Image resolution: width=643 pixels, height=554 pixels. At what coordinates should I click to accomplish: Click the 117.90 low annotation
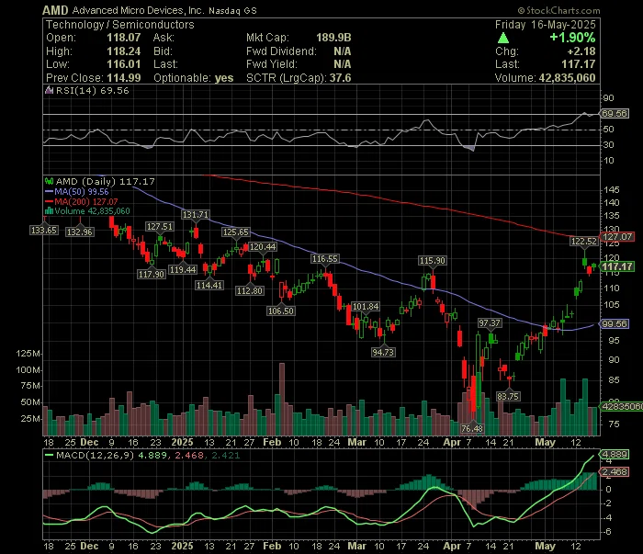(x=152, y=275)
